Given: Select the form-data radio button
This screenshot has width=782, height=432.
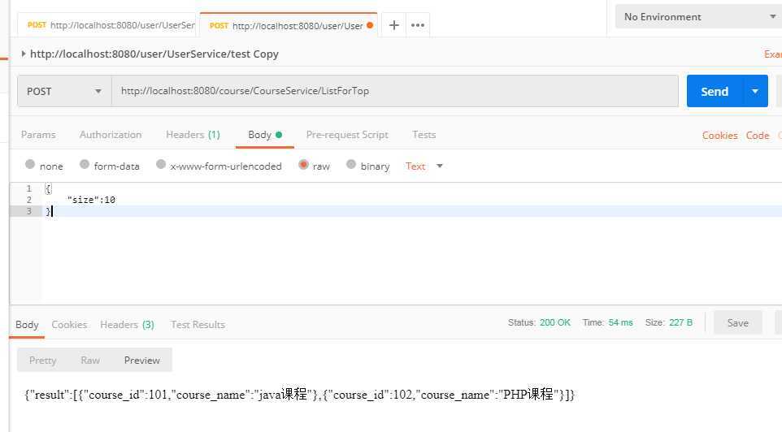Looking at the screenshot, I should tap(85, 164).
